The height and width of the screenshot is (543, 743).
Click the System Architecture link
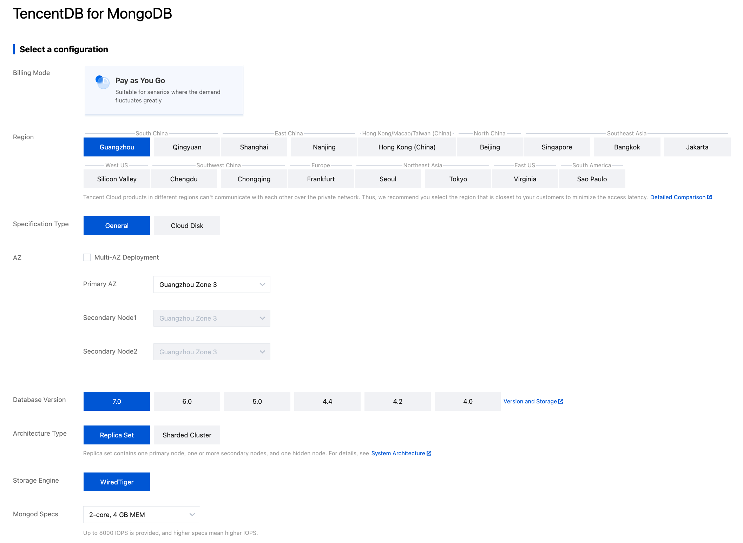pos(398,453)
